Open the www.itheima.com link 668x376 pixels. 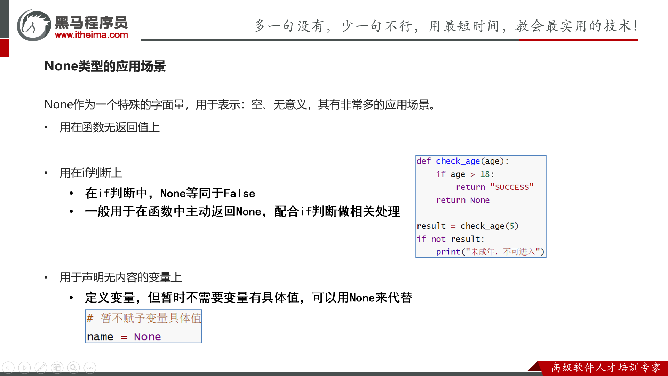[91, 35]
